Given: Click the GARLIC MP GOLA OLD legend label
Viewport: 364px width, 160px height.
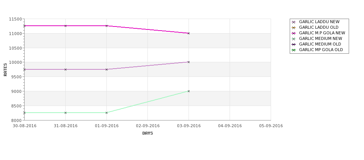Looking at the screenshot, I should click(x=321, y=50).
